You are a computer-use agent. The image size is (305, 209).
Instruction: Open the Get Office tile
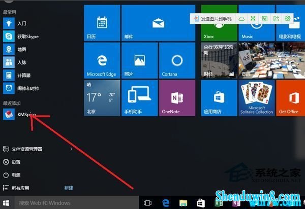[x=291, y=98]
